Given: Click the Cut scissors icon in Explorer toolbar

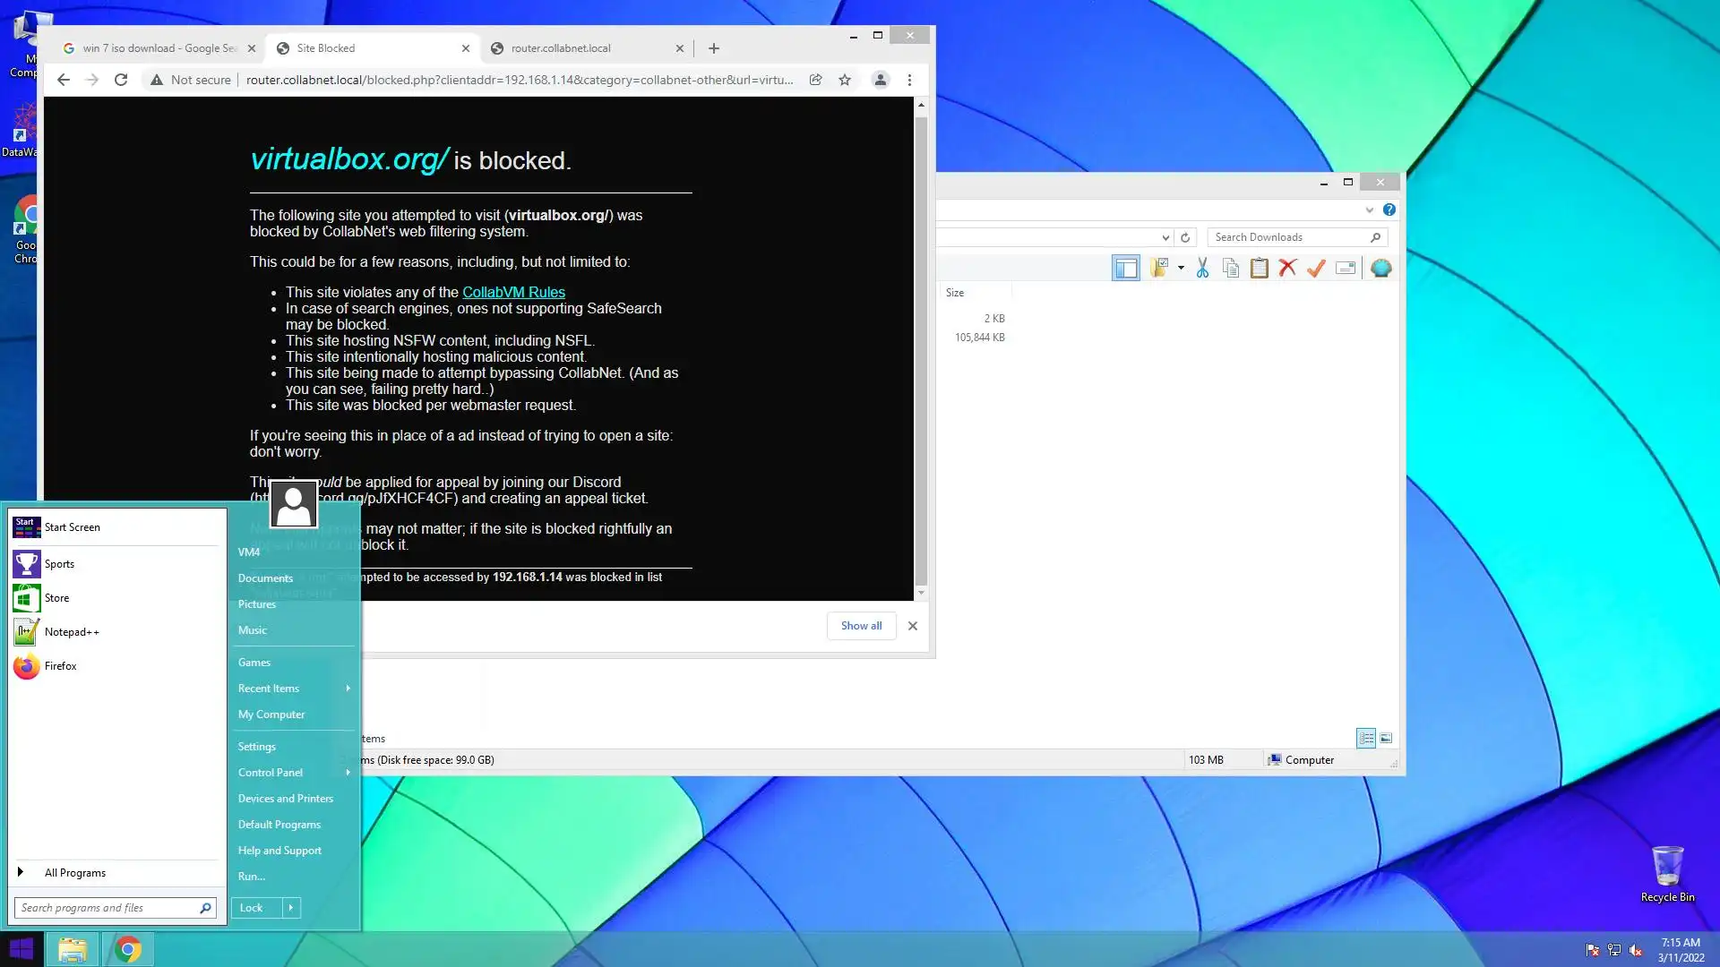Looking at the screenshot, I should point(1202,268).
